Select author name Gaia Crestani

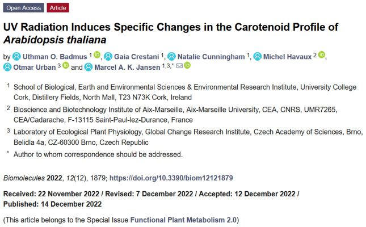137,56
